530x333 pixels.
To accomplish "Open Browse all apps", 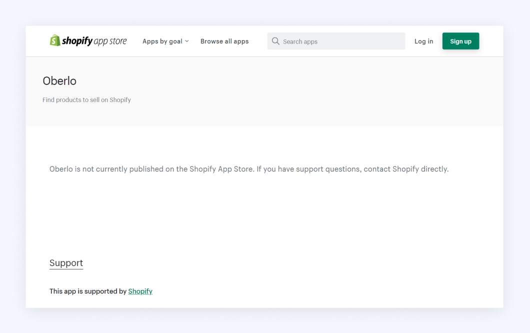I will point(224,41).
